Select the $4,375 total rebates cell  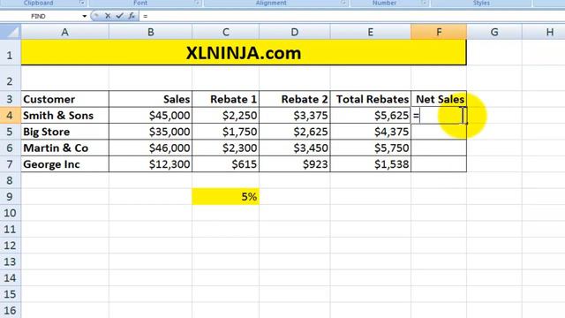pos(371,132)
